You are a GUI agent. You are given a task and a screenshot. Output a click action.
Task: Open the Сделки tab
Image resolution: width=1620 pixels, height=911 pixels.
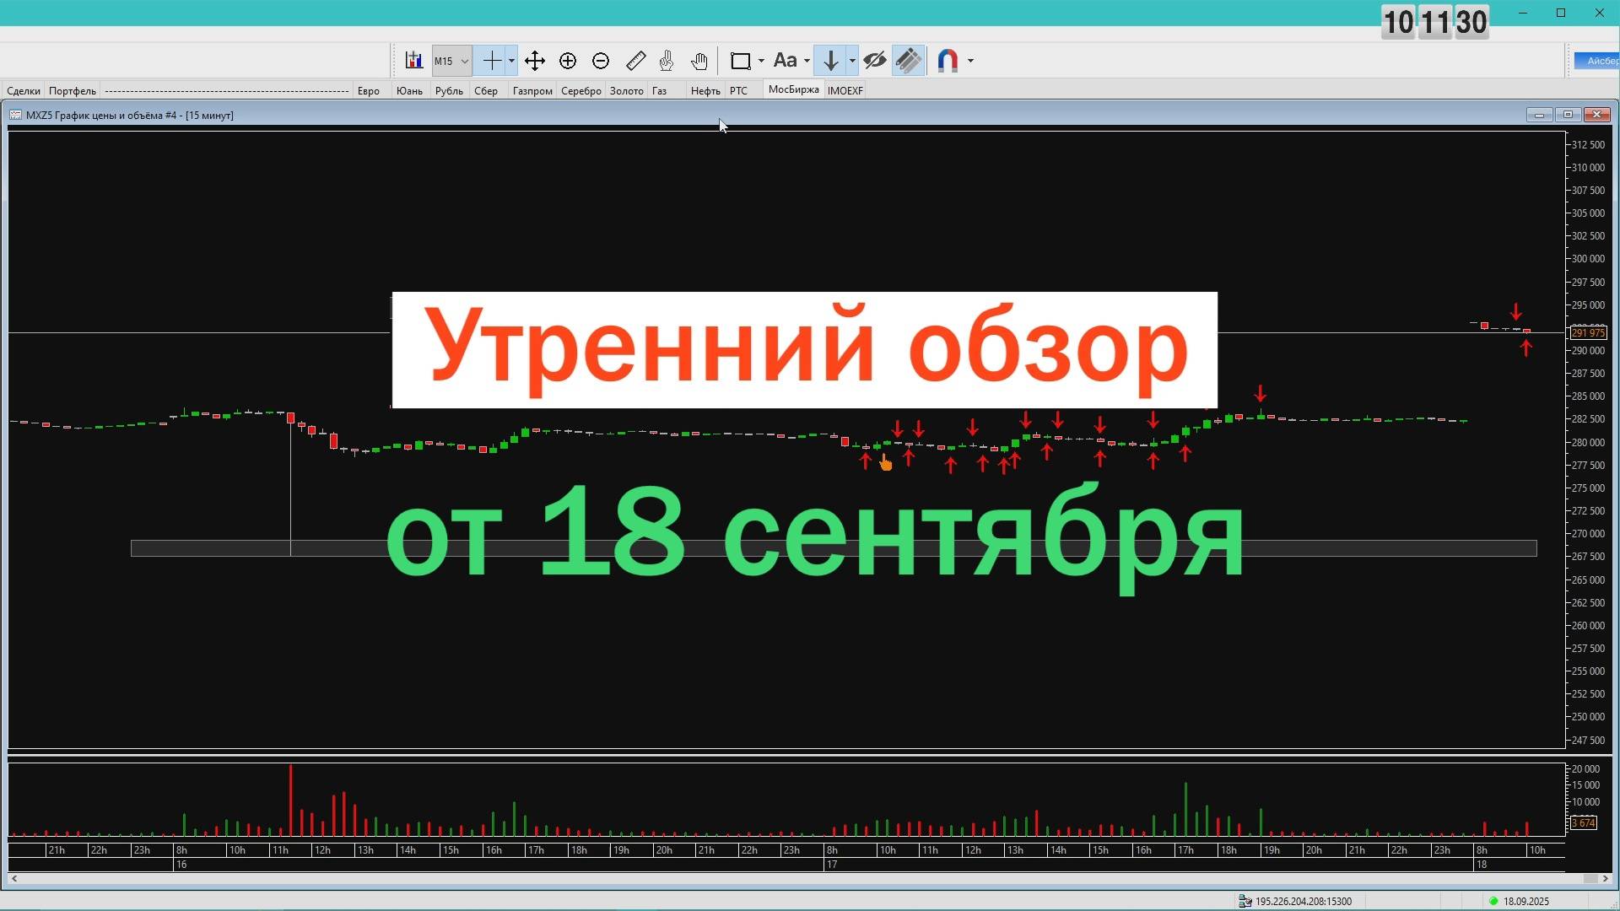(23, 90)
